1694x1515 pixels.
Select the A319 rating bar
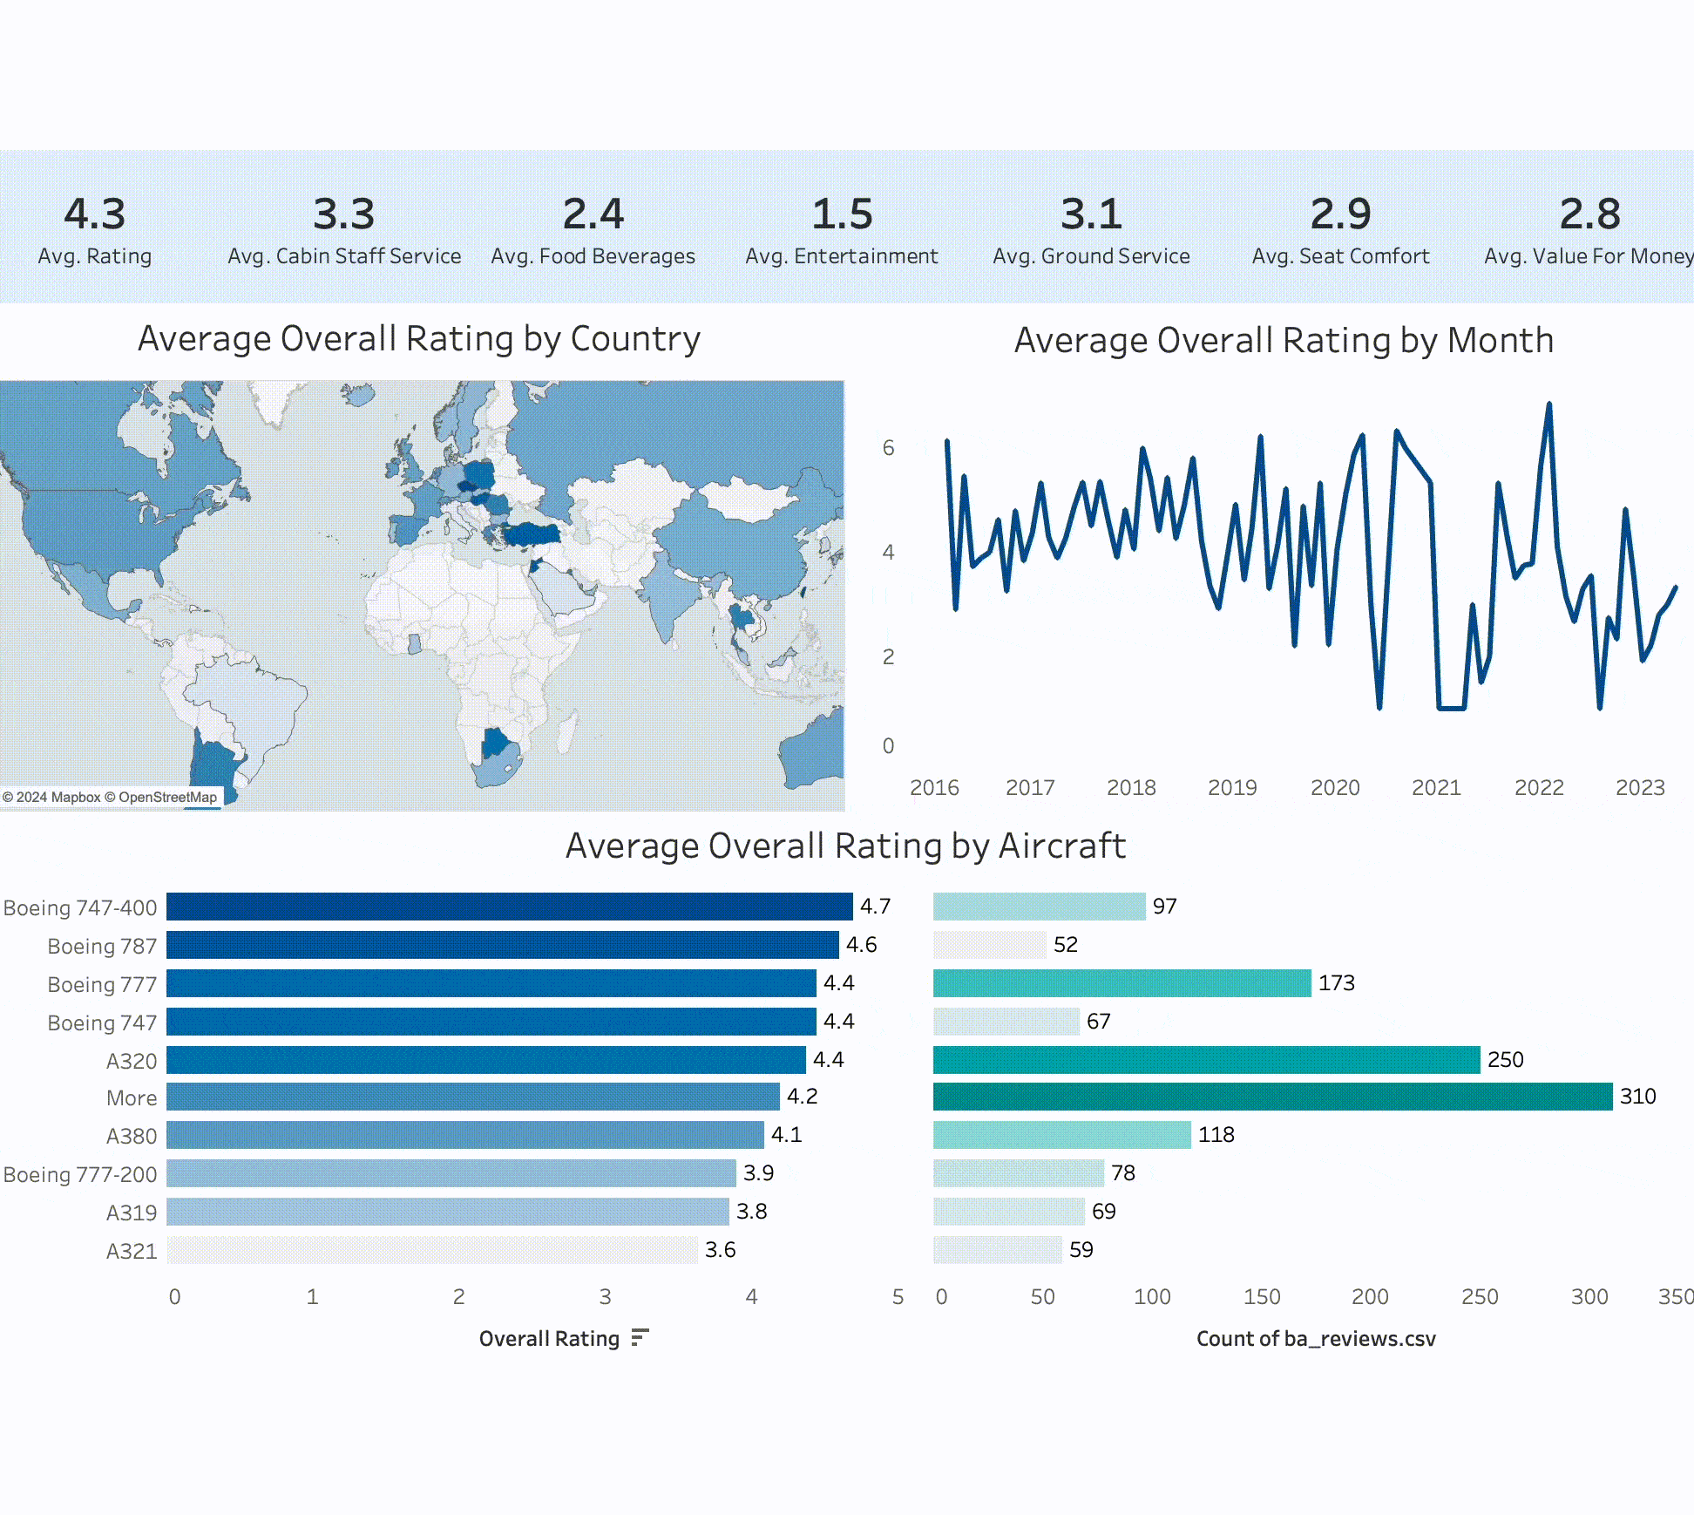[448, 1212]
